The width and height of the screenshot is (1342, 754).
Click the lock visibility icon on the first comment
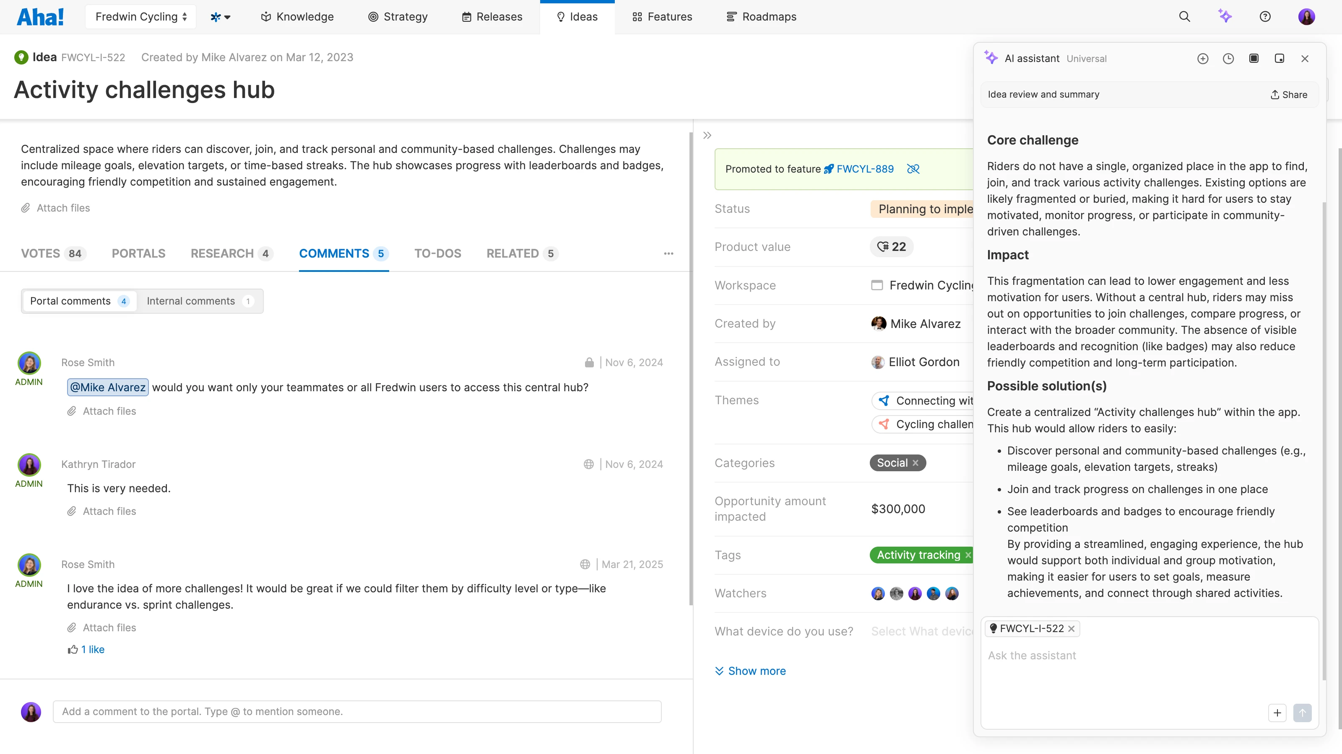coord(589,362)
